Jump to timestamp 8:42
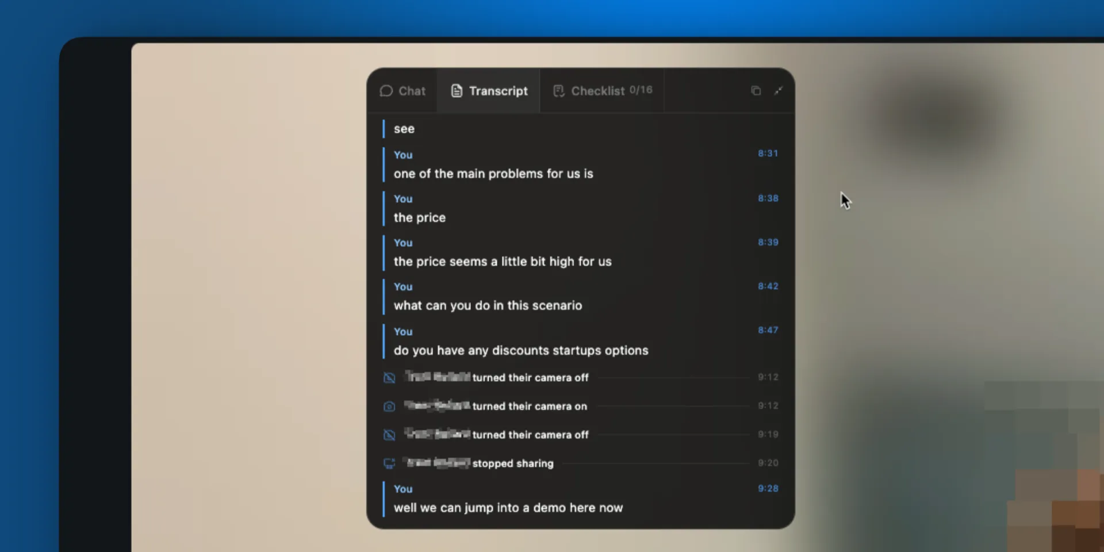 768,286
